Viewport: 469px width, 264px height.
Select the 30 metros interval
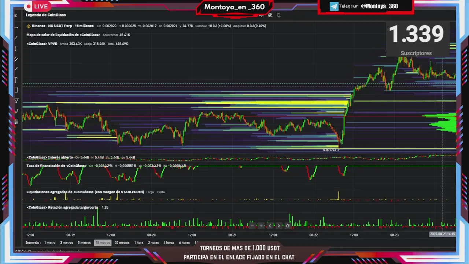coord(122,243)
